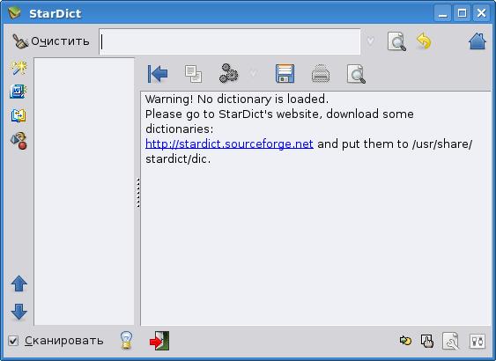Click the blue up arrow

(x=19, y=284)
